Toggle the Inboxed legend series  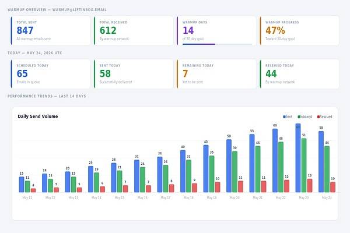304,116
